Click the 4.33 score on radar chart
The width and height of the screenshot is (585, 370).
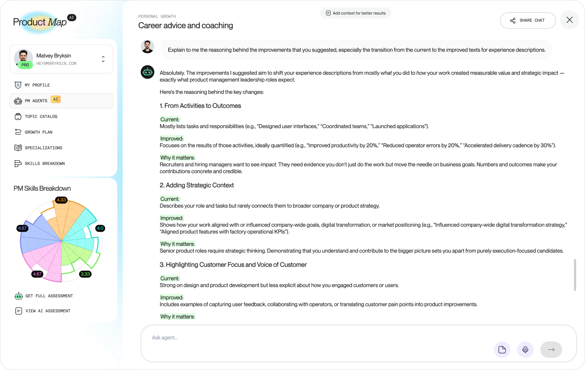61,200
